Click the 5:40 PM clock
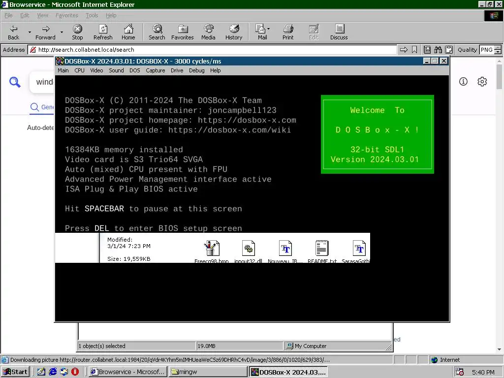504x378 pixels. pyautogui.click(x=483, y=372)
